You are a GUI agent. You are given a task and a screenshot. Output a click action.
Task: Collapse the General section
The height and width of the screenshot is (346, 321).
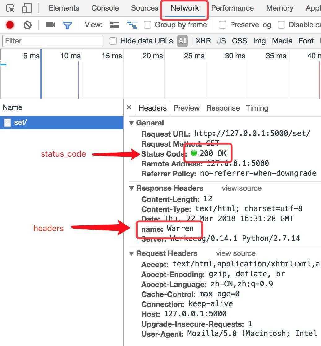[x=131, y=123]
